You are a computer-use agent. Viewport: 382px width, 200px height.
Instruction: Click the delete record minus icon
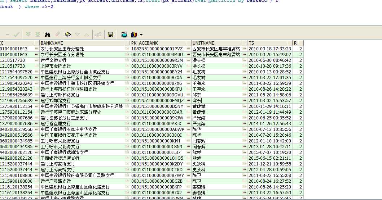tap(7, 35)
